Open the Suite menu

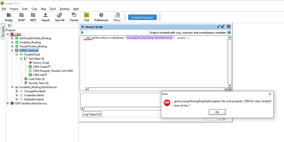pos(25,9)
